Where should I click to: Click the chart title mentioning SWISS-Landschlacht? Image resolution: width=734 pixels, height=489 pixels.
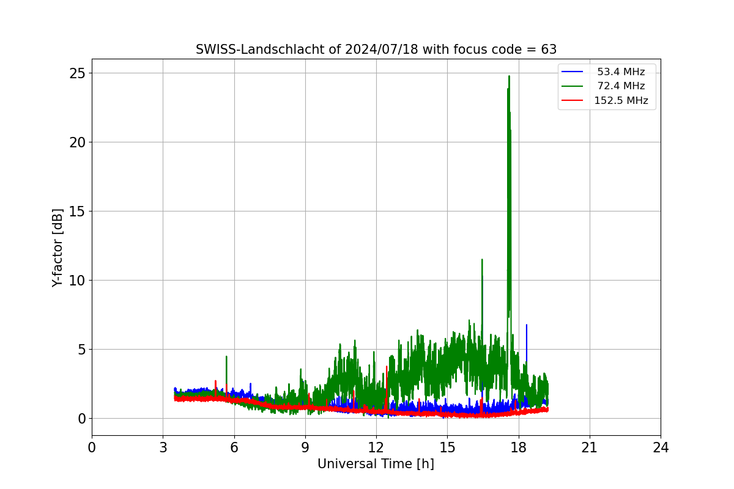point(376,50)
